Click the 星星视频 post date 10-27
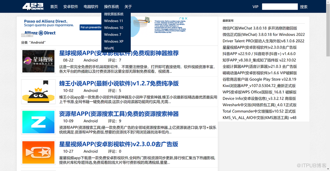The image size is (330, 171). [x=68, y=151]
